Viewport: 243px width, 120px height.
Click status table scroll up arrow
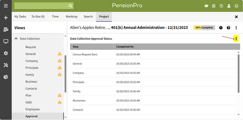tap(239, 52)
